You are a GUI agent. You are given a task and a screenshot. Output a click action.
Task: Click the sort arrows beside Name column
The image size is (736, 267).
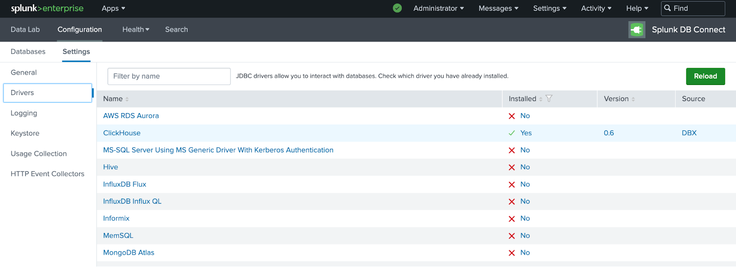click(x=127, y=99)
